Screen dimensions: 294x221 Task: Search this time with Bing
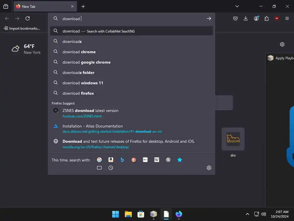coord(122,160)
